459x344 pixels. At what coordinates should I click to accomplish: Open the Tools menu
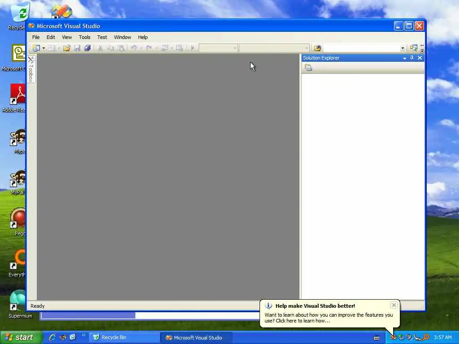click(84, 37)
